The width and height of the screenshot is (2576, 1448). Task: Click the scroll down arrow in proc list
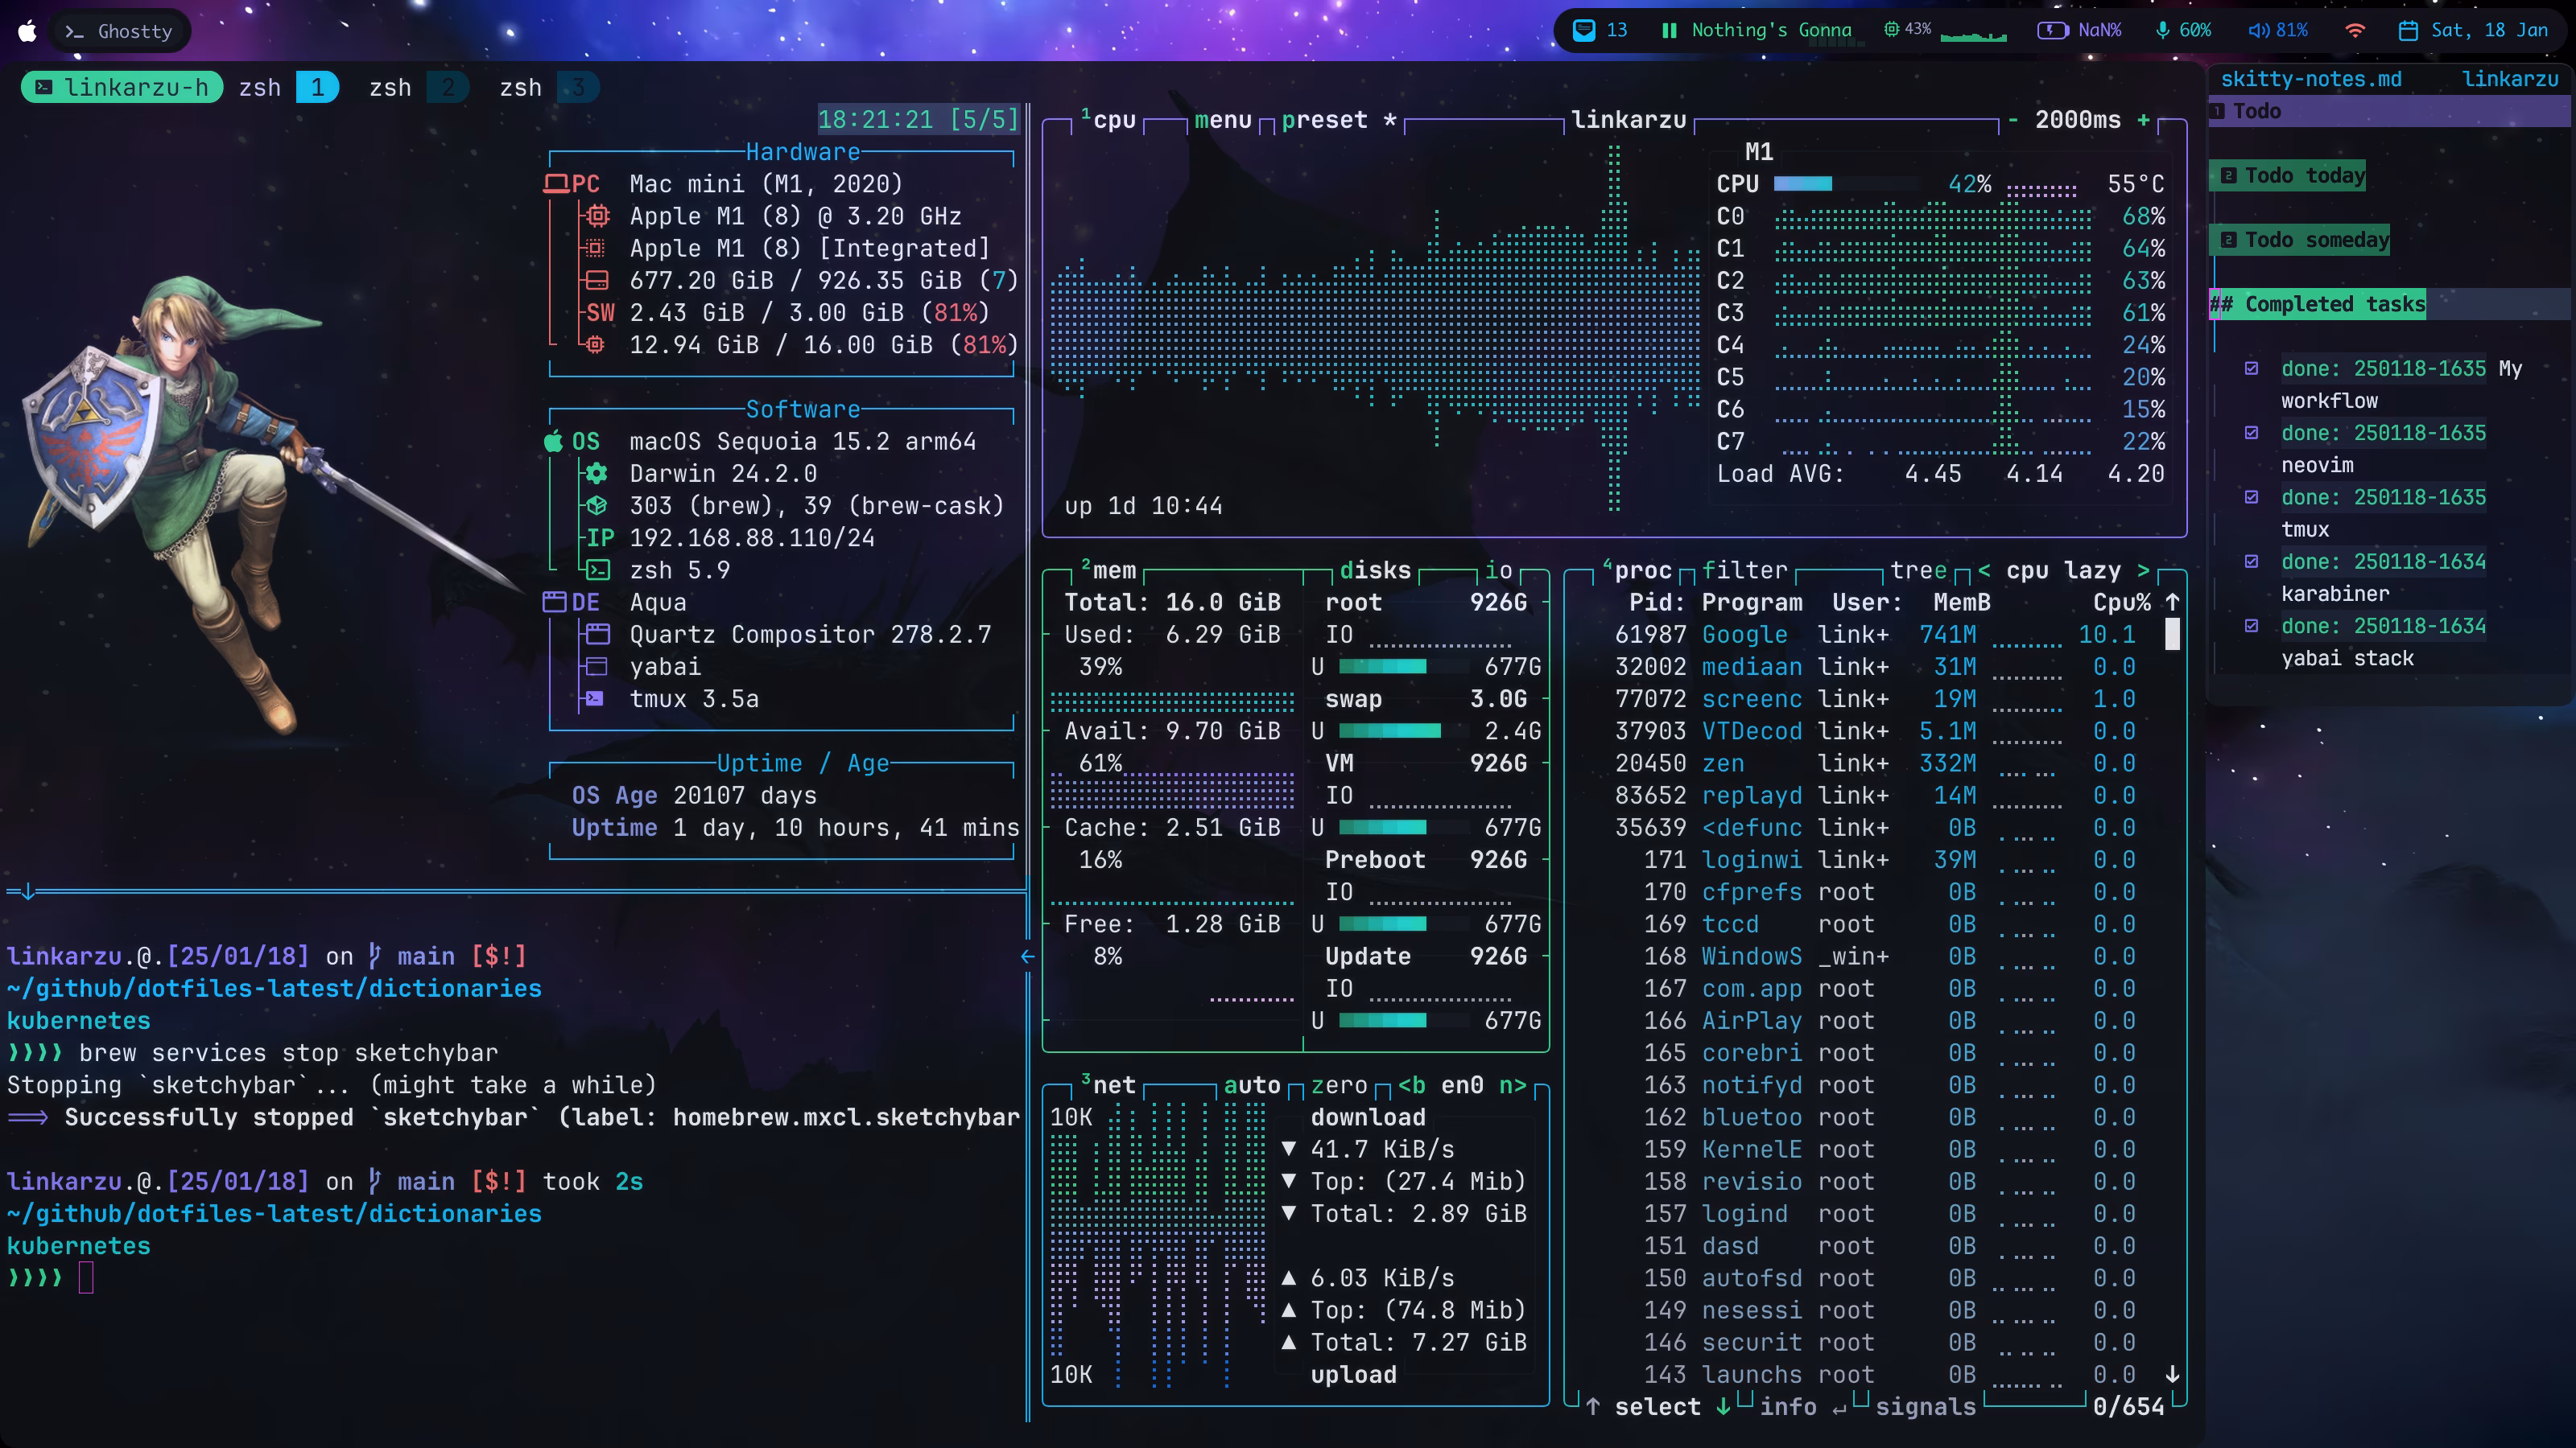2172,1374
